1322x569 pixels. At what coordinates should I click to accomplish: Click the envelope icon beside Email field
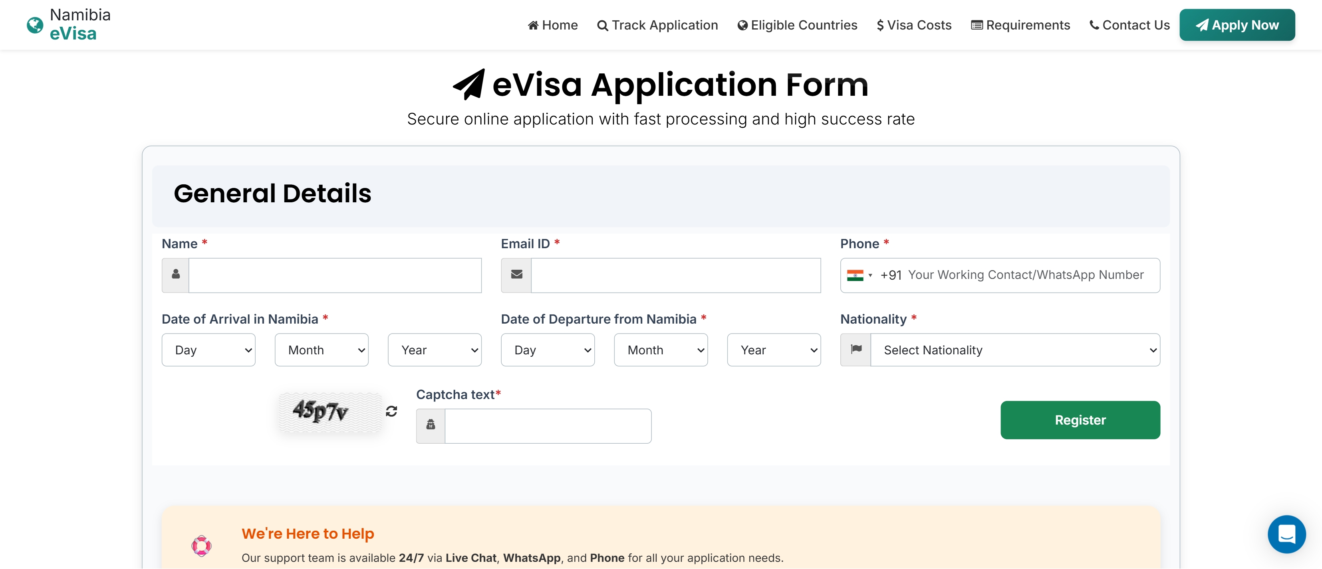(516, 275)
